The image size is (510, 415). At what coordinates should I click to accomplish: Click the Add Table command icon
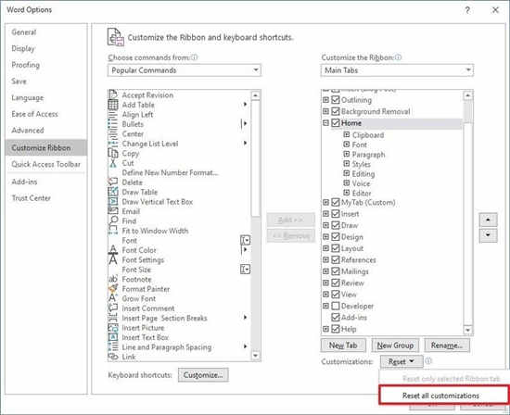tap(113, 105)
